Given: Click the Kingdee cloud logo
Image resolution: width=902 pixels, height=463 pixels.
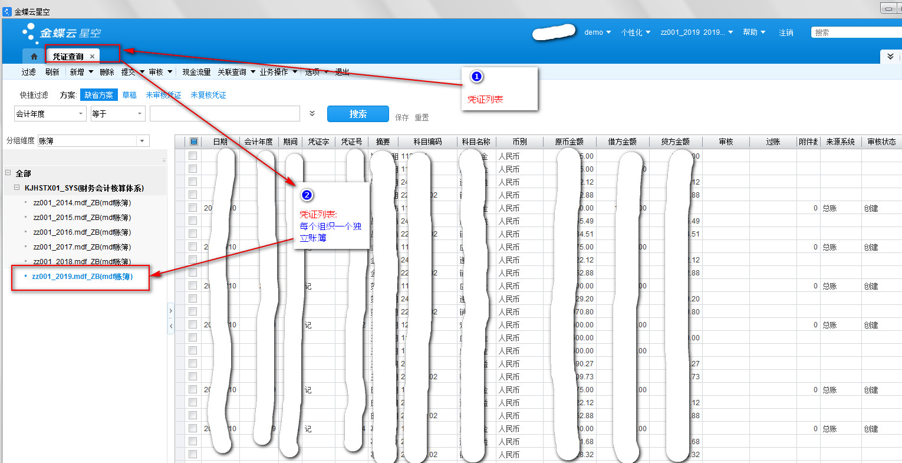Looking at the screenshot, I should (61, 33).
